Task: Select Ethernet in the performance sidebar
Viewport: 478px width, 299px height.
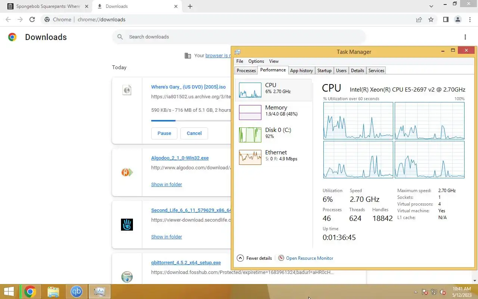Action: coord(273,157)
